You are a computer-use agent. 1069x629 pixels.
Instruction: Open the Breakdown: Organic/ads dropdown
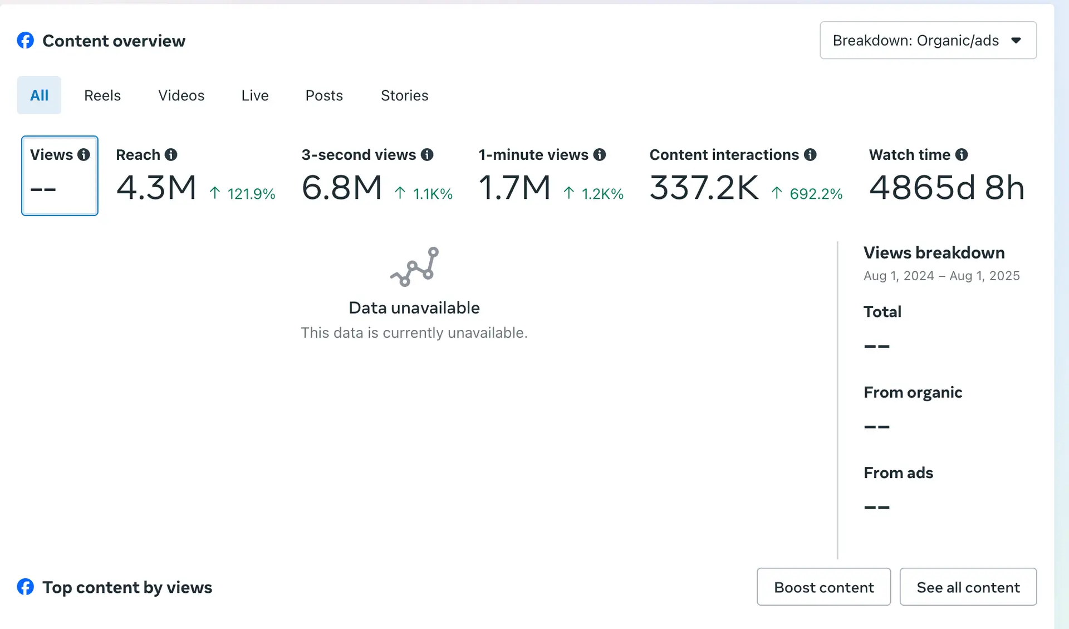click(928, 40)
